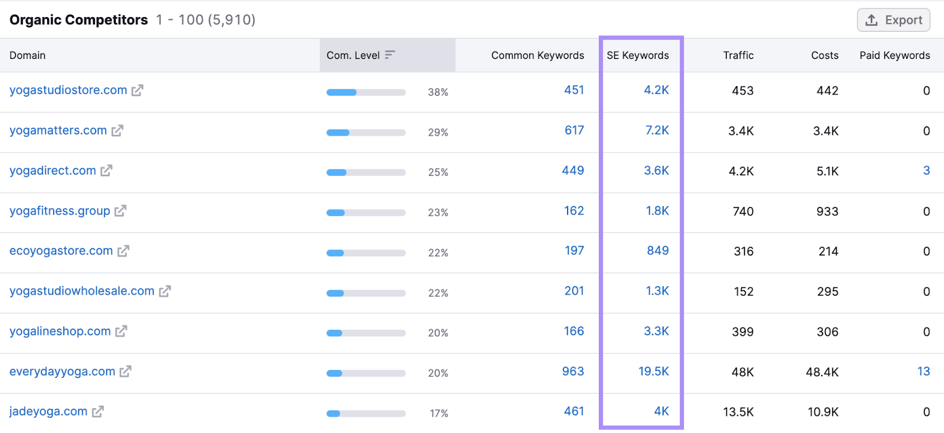The height and width of the screenshot is (433, 944).
Task: Open the 849 SE keywords value
Action: pos(658,251)
